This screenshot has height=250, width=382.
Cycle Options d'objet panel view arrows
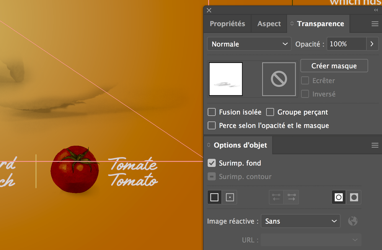(209, 145)
